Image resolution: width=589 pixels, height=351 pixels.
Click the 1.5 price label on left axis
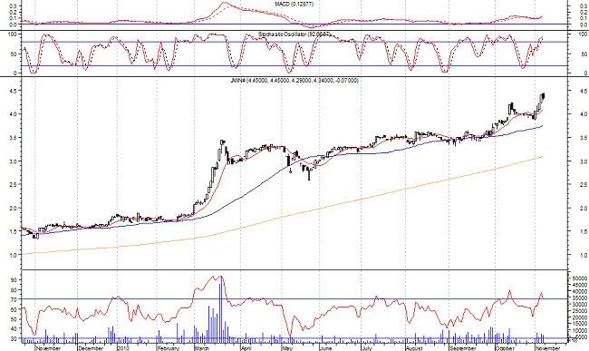(x=14, y=232)
